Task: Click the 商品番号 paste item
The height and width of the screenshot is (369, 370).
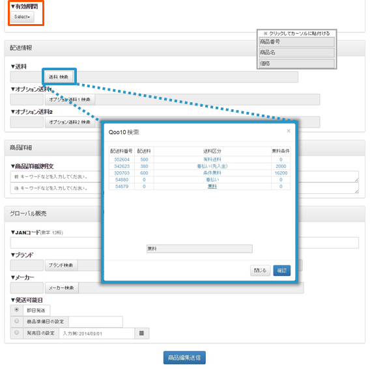Action: [296, 42]
